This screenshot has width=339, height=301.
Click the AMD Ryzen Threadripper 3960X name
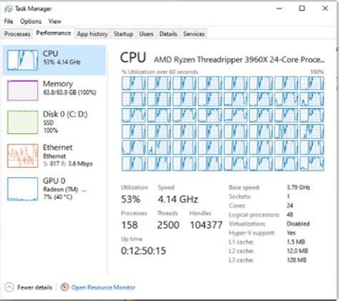pyautogui.click(x=239, y=59)
